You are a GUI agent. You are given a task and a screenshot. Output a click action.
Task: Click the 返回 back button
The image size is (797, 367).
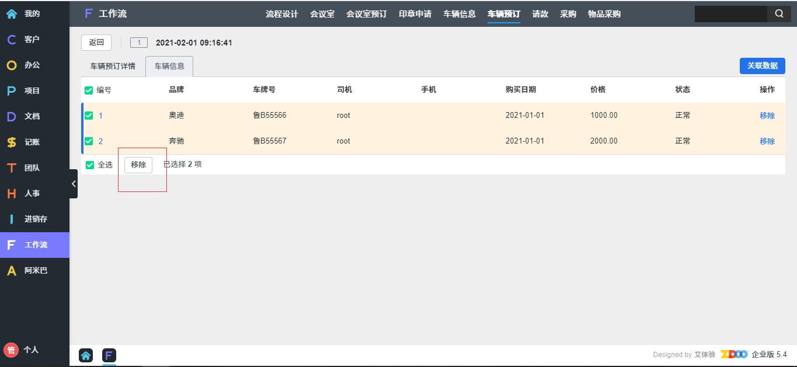[96, 43]
